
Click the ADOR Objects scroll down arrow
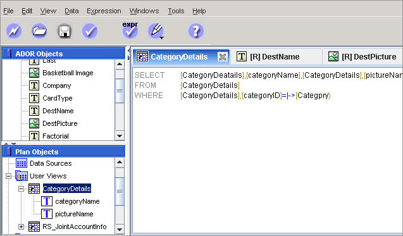(x=120, y=136)
